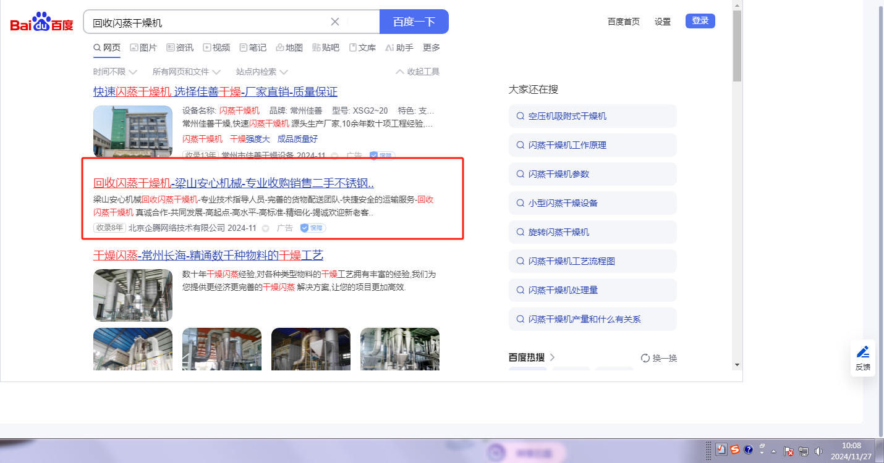Expand the 时间不限 time filter dropdown
Image resolution: width=884 pixels, height=463 pixels.
[115, 72]
